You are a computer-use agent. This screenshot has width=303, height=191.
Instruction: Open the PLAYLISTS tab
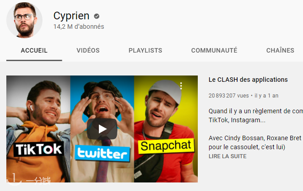click(145, 50)
